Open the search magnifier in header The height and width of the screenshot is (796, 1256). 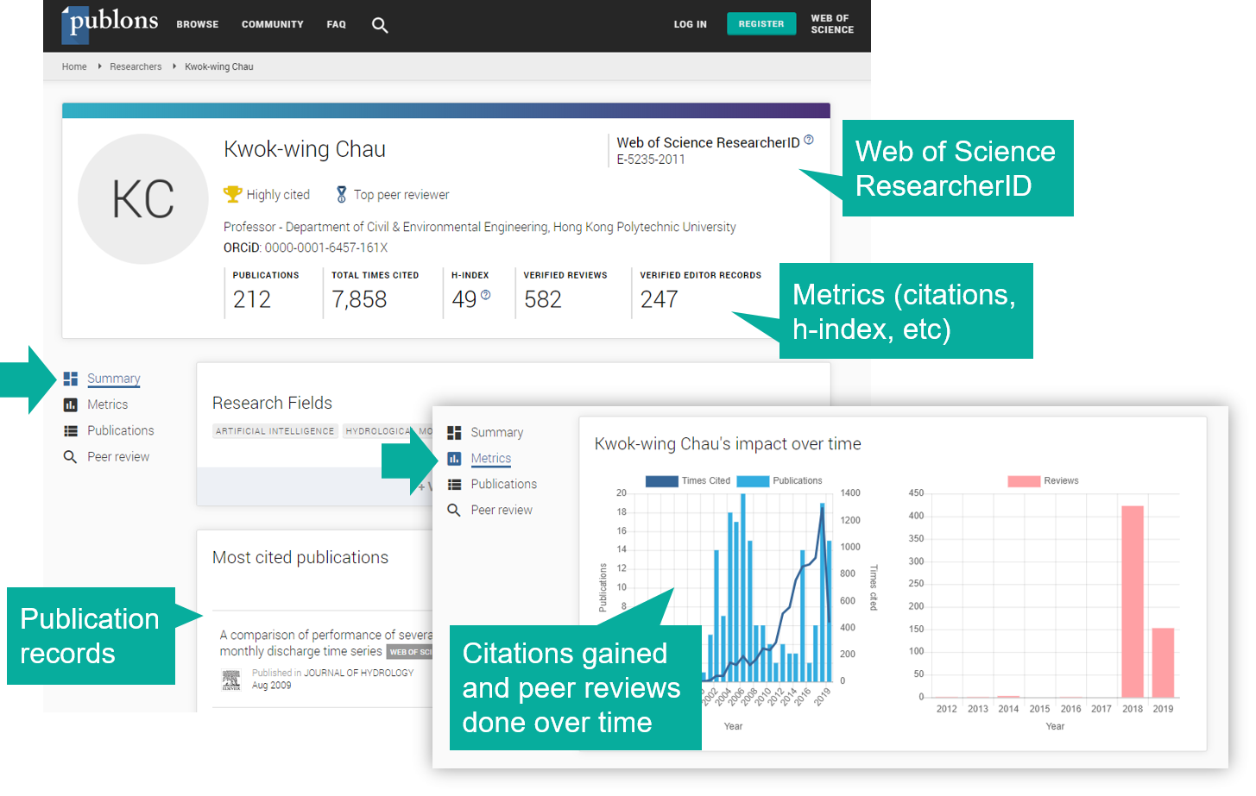pos(380,25)
